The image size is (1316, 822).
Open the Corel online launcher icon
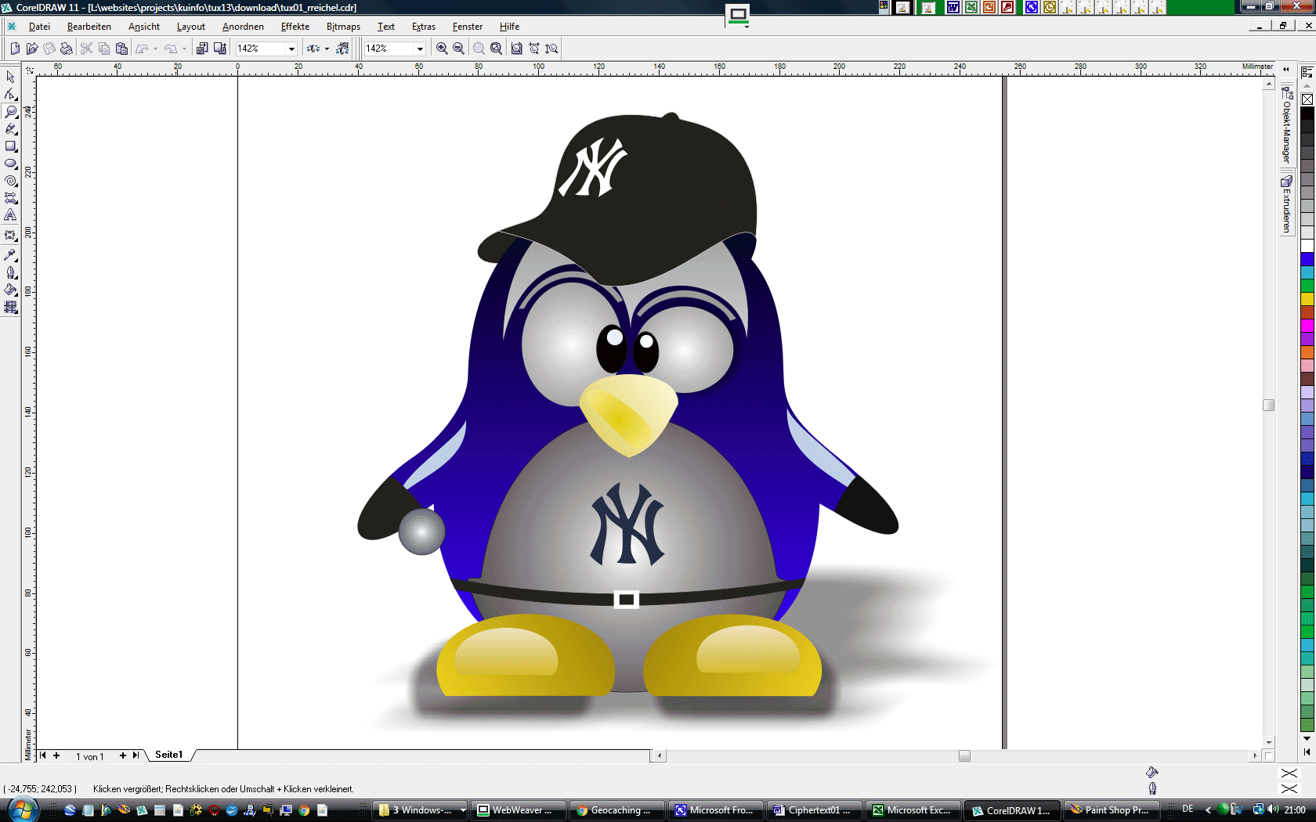pos(342,49)
